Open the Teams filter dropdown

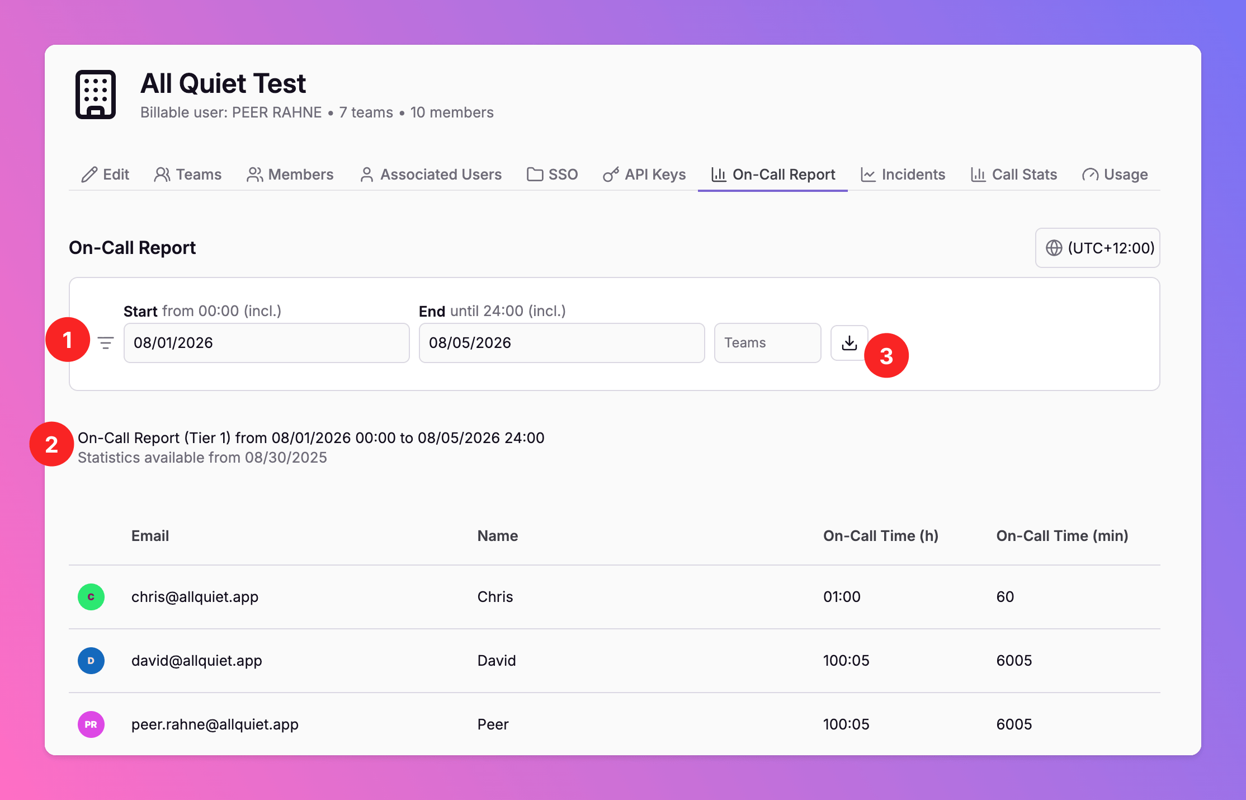click(x=767, y=343)
